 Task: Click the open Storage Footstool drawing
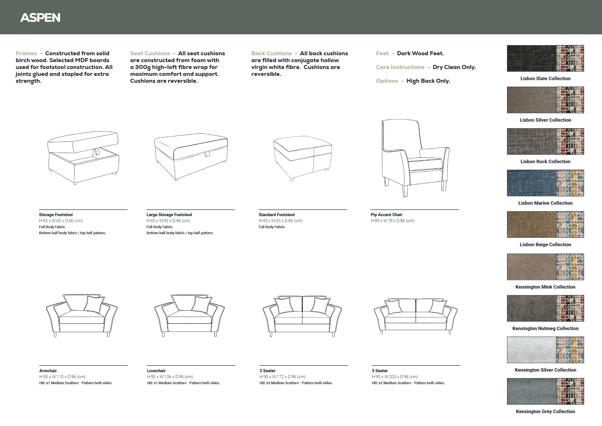point(83,157)
